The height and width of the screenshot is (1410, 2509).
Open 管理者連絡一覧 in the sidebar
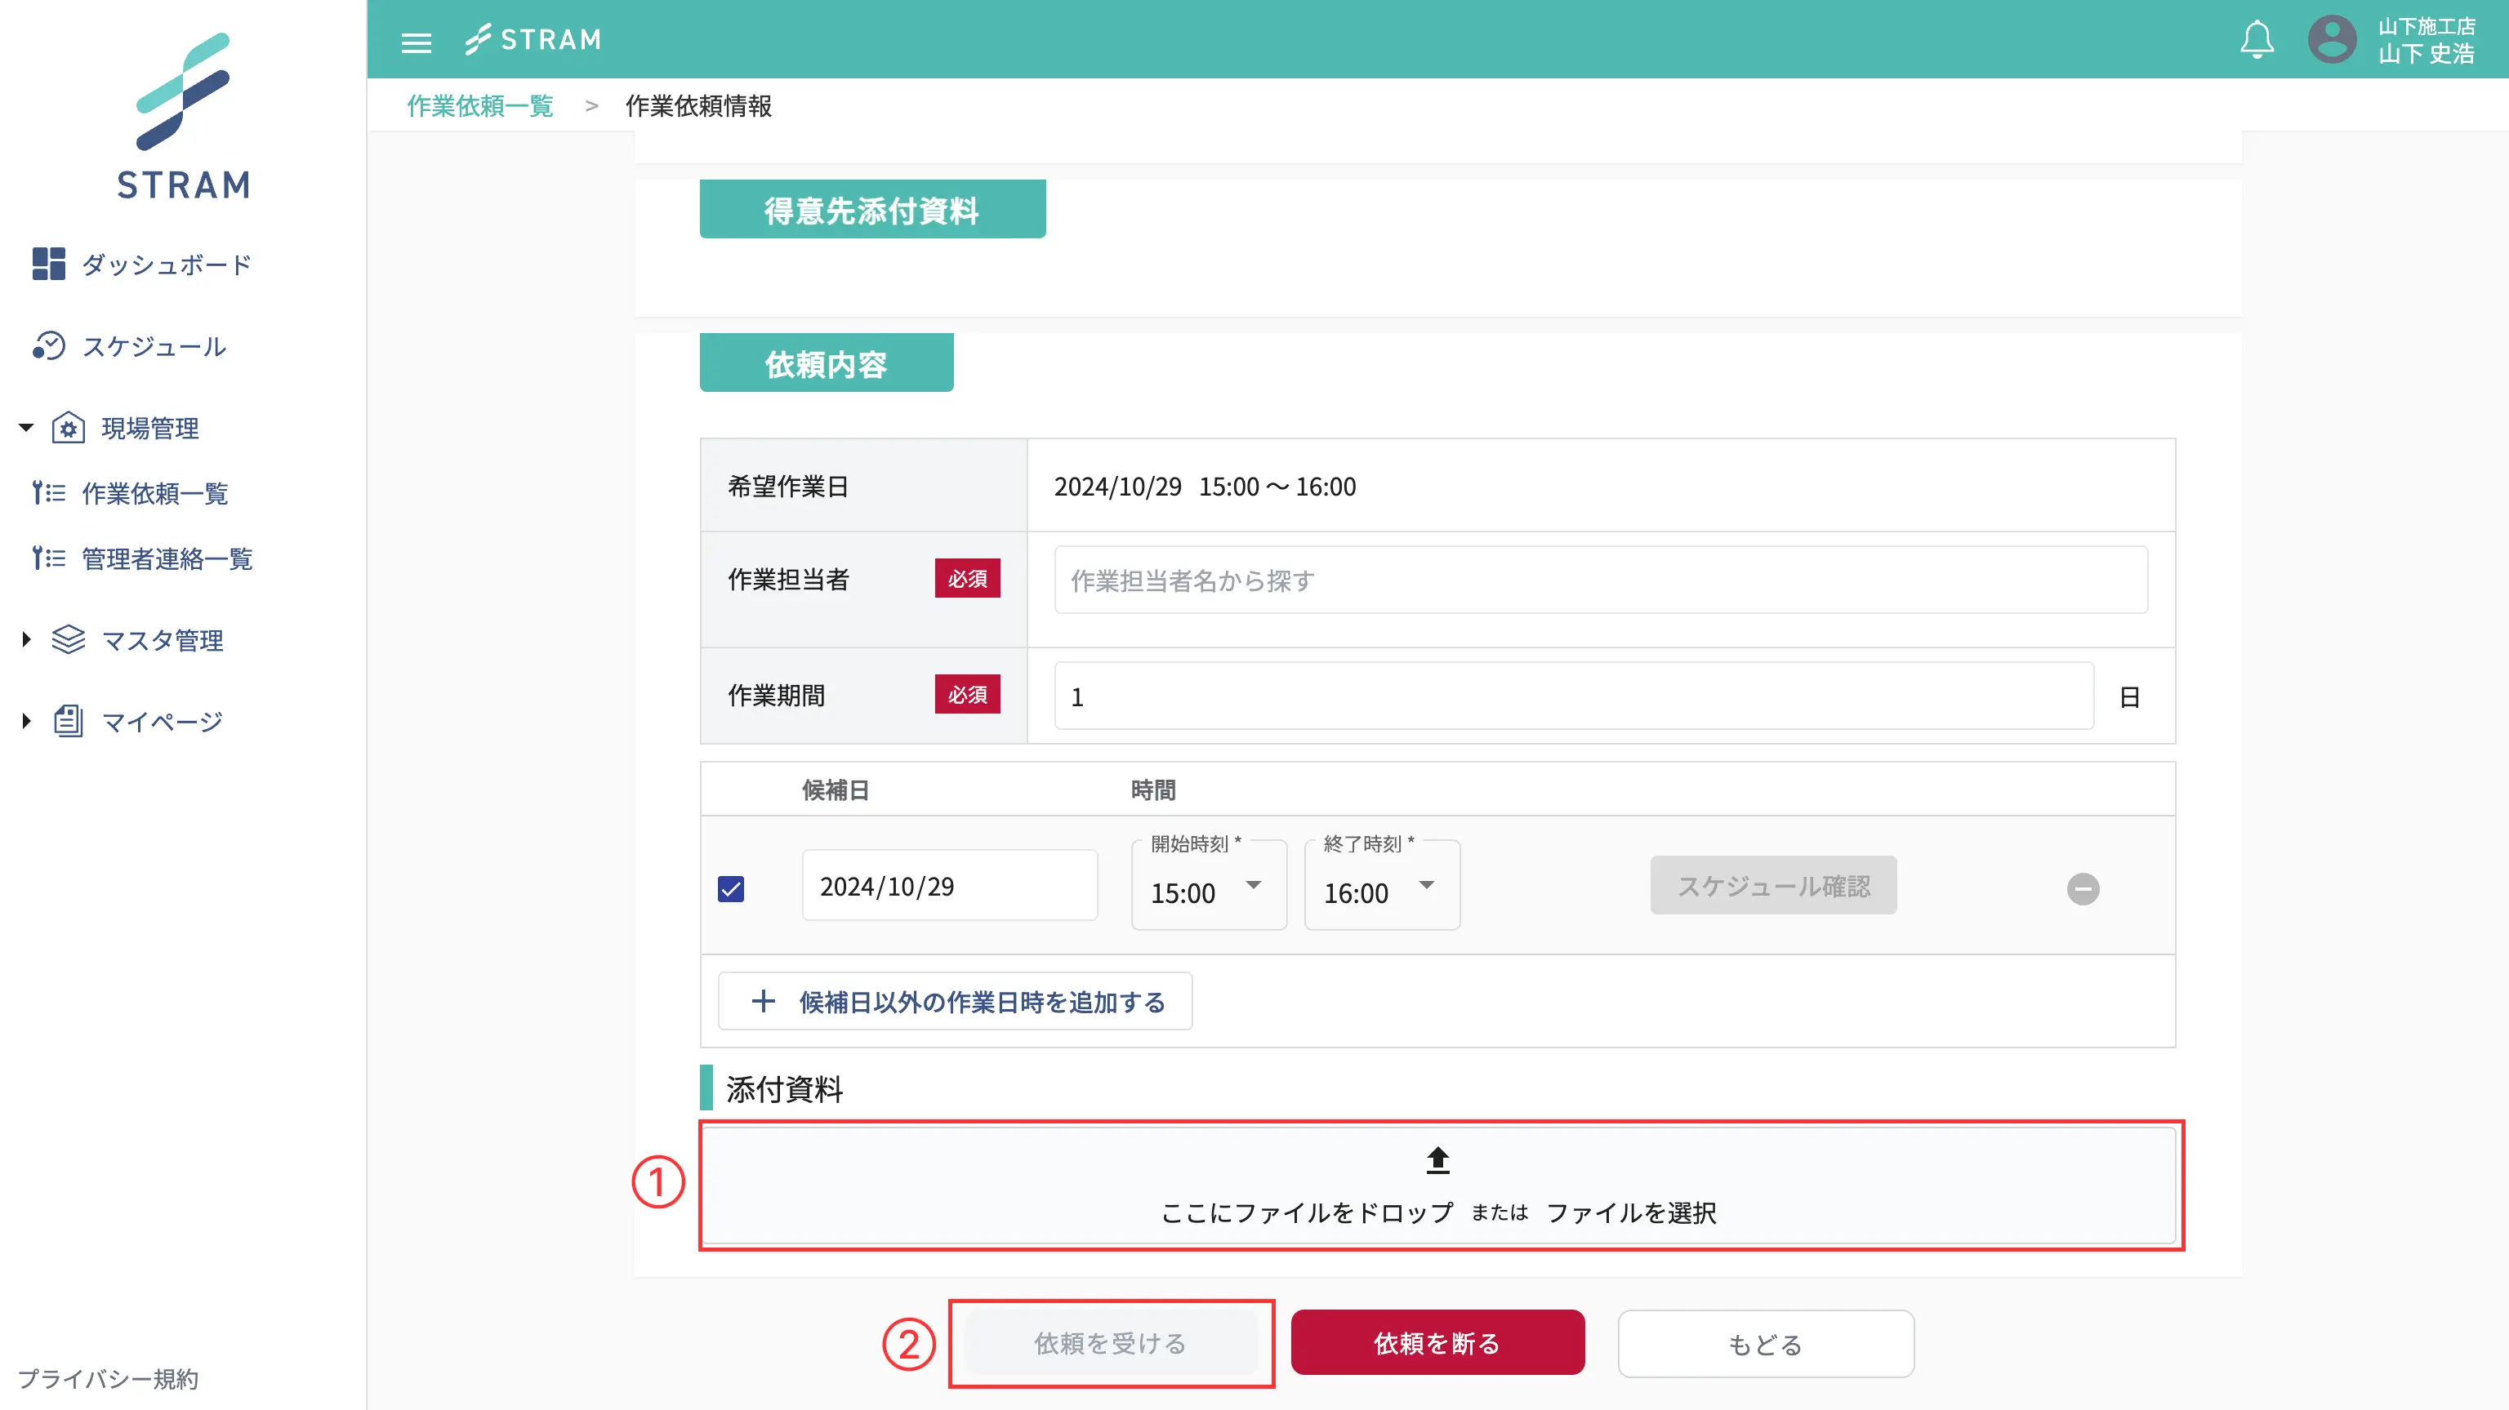167,559
